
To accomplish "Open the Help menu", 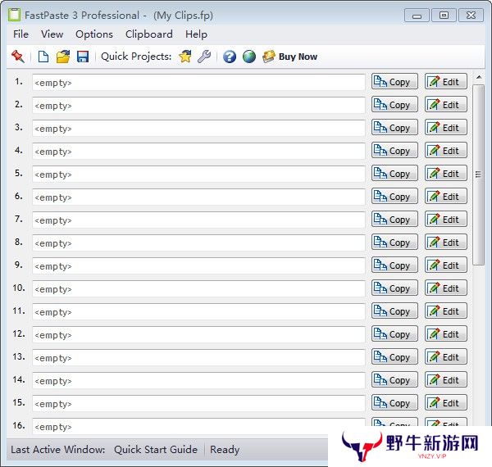I will (x=196, y=34).
